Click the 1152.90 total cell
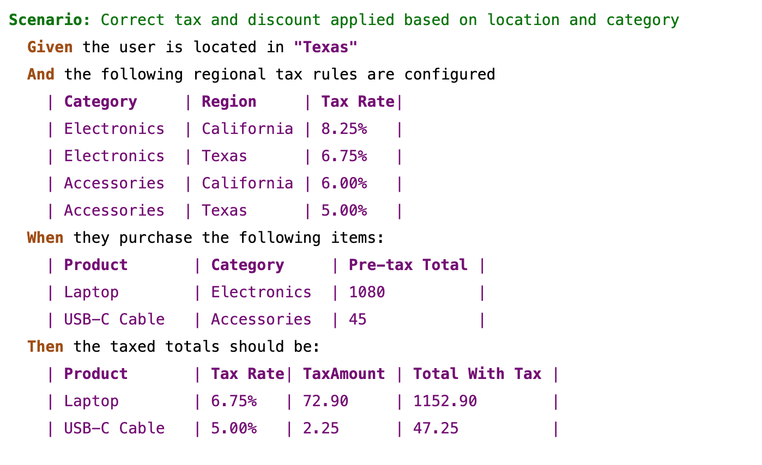Image resolution: width=762 pixels, height=465 pixels. point(445,401)
